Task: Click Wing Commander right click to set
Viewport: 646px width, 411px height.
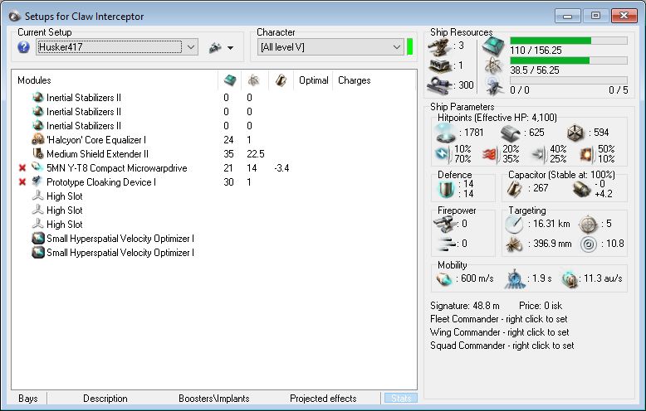Action: 499,332
